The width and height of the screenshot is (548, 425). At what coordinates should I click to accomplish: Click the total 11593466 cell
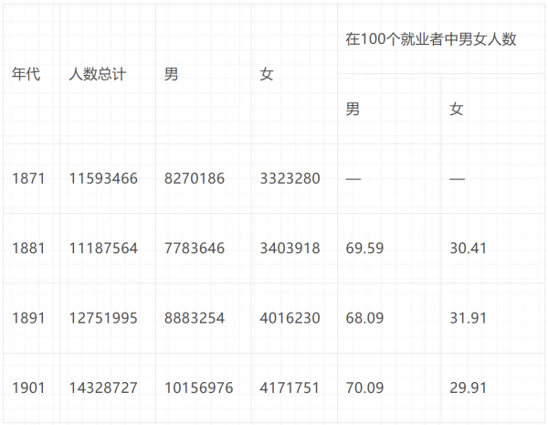(108, 178)
